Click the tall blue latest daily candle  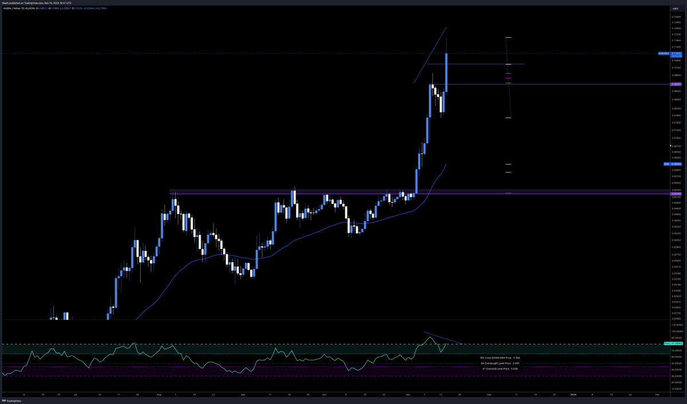click(446, 73)
